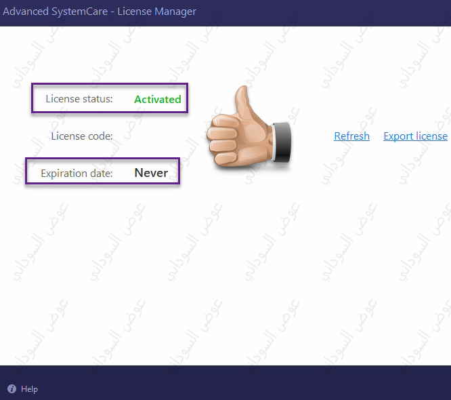
Task: Click the Never expiration value
Action: tap(151, 173)
